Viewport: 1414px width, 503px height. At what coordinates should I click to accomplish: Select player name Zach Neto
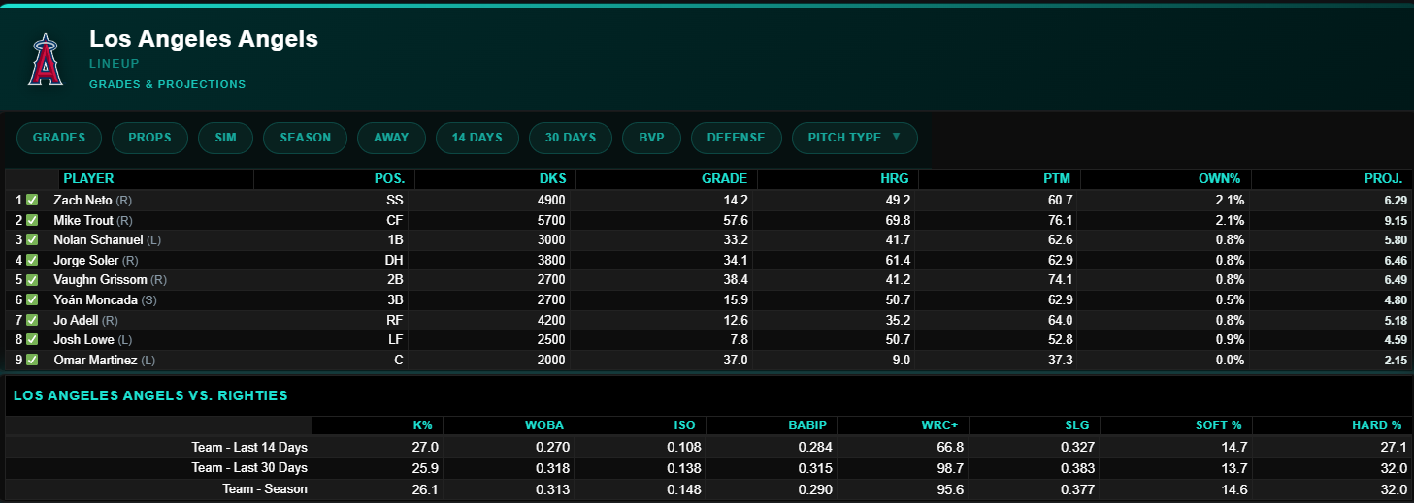pos(82,201)
